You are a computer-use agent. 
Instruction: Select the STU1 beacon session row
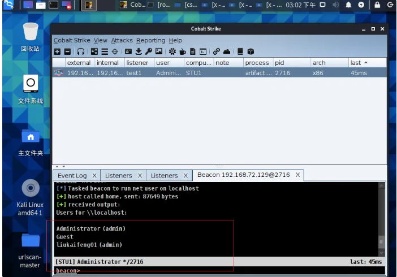219,73
